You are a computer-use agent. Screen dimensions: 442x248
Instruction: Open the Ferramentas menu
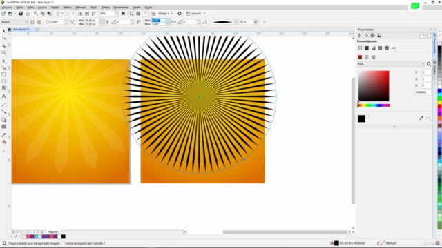tap(121, 8)
